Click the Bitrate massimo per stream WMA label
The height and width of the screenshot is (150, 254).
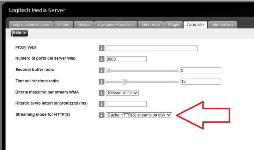point(47,92)
